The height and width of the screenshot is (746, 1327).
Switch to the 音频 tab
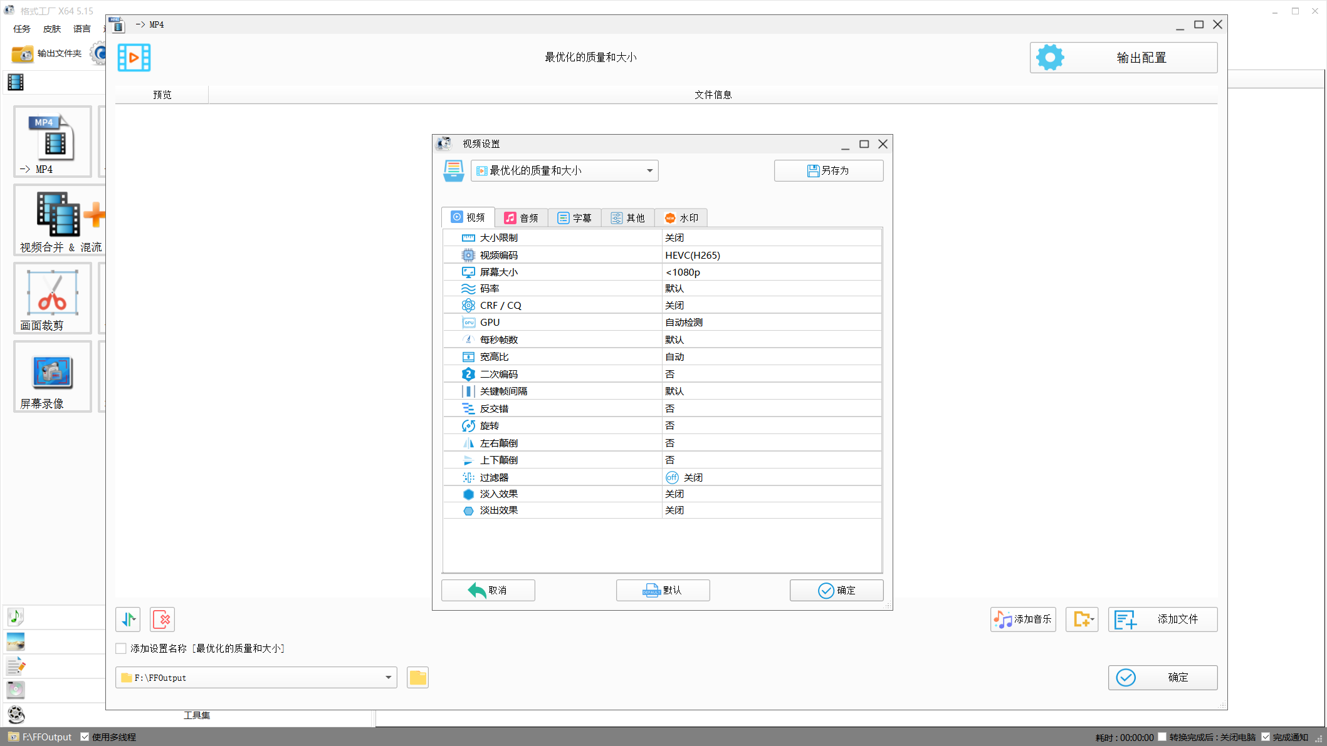521,218
